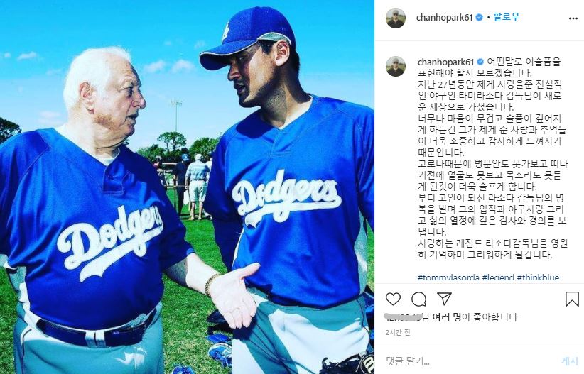Image resolution: width=584 pixels, height=374 pixels.
Task: Open the three-dot more options menu
Action: tap(573, 18)
